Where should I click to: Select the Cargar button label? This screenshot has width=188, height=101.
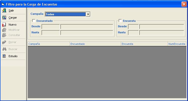click(x=13, y=18)
